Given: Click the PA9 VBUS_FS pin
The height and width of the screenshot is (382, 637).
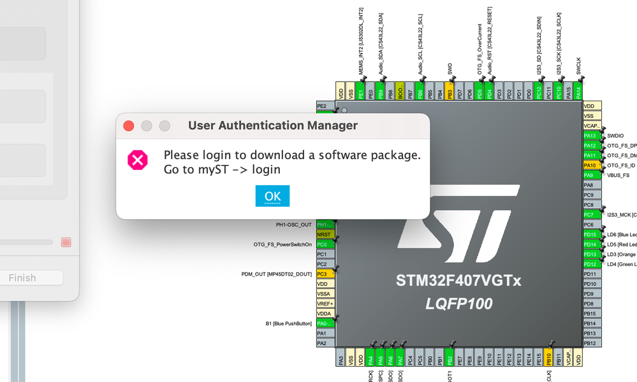Looking at the screenshot, I should point(592,175).
